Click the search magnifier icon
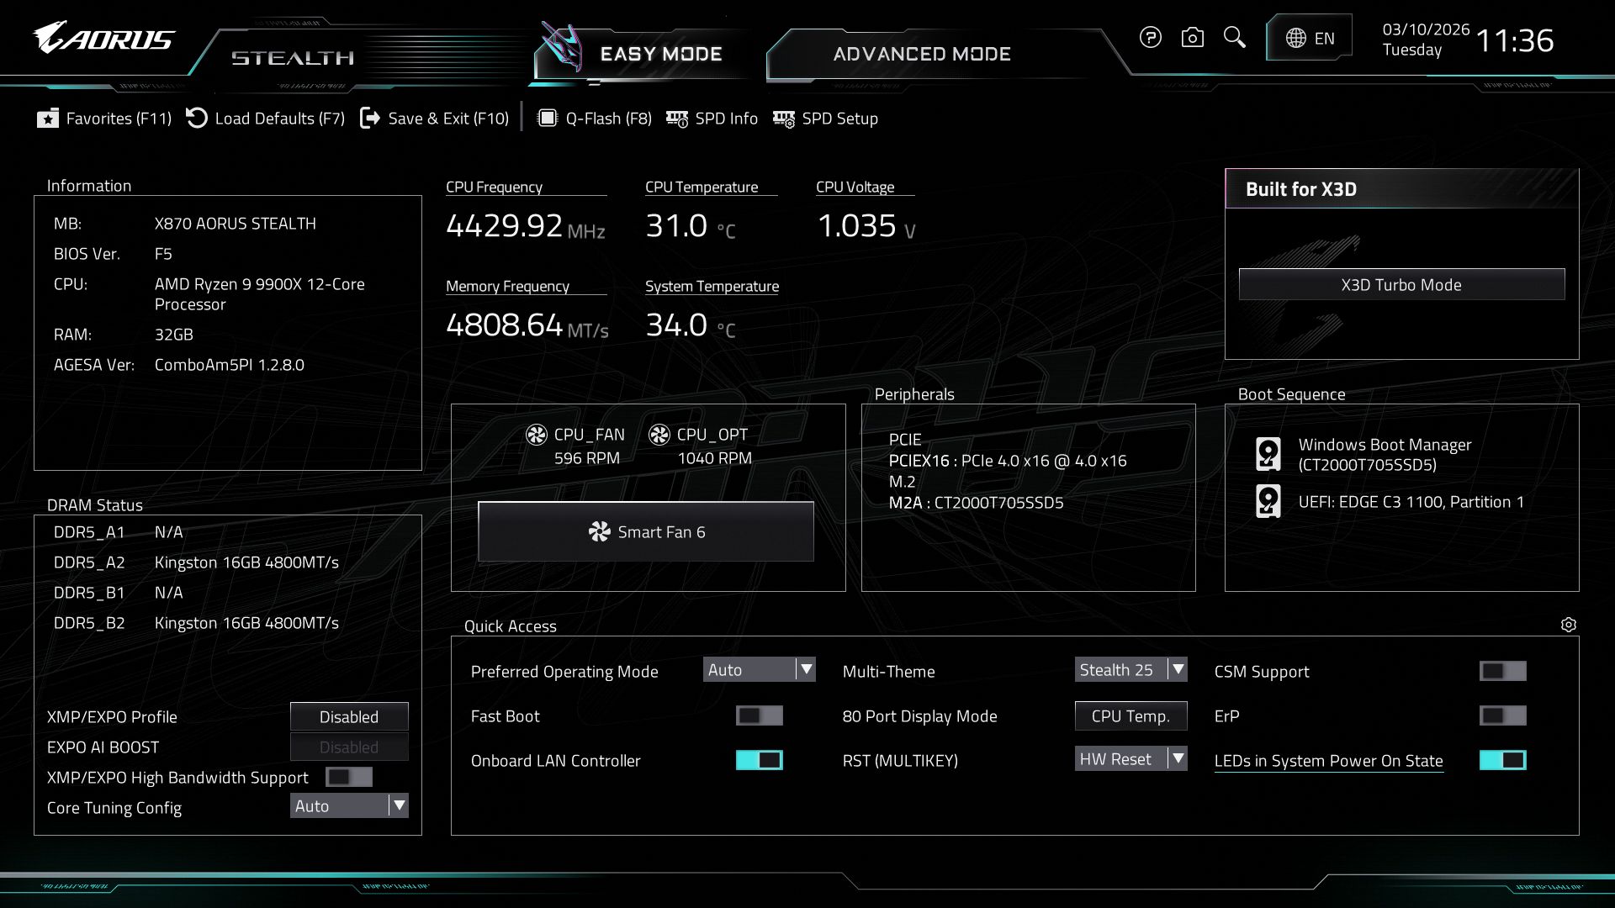 pos(1234,38)
